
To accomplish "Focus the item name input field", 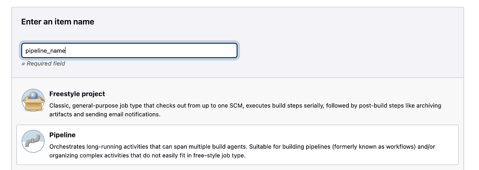I will [x=129, y=50].
